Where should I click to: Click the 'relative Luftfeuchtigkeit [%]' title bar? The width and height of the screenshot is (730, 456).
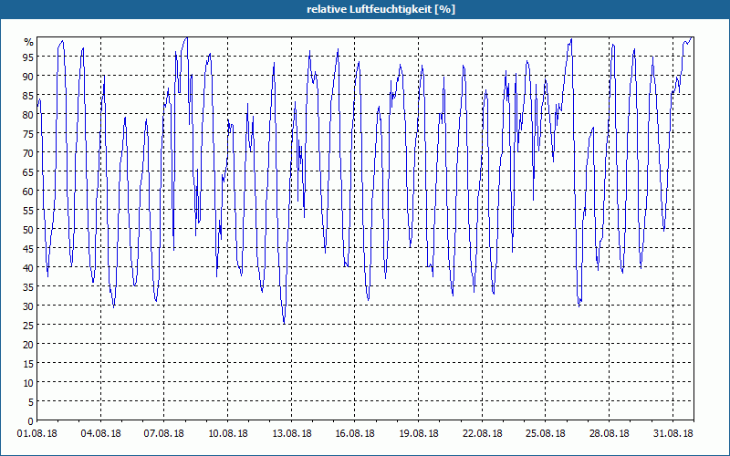point(365,9)
